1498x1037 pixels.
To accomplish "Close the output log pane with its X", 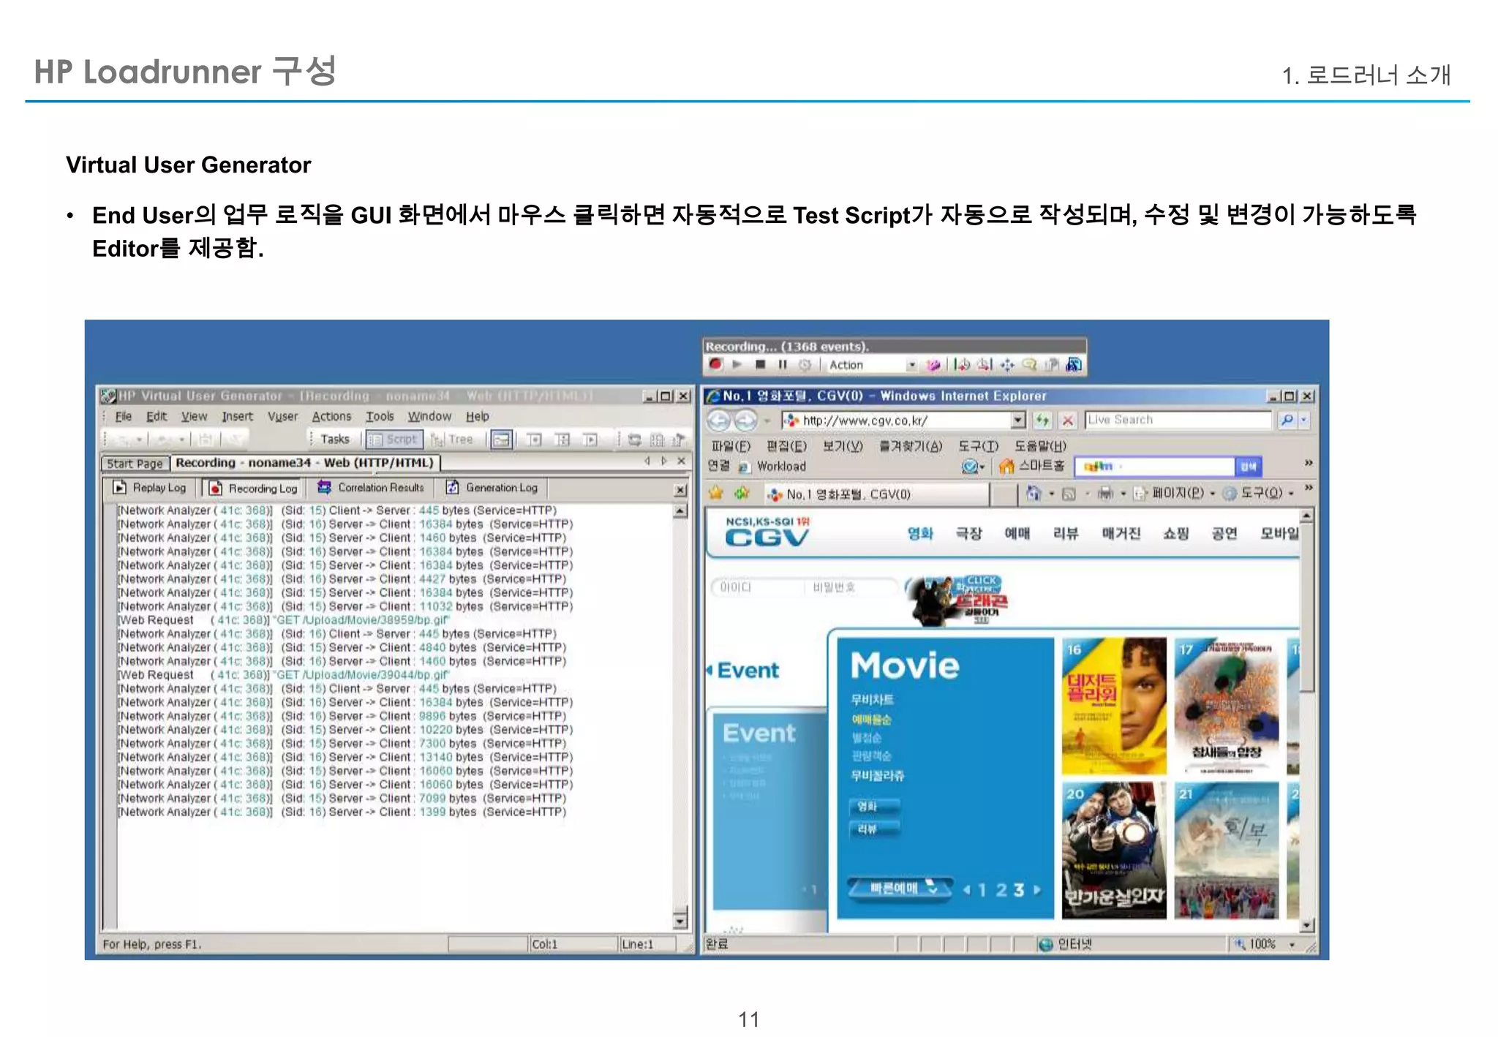I will coord(680,490).
